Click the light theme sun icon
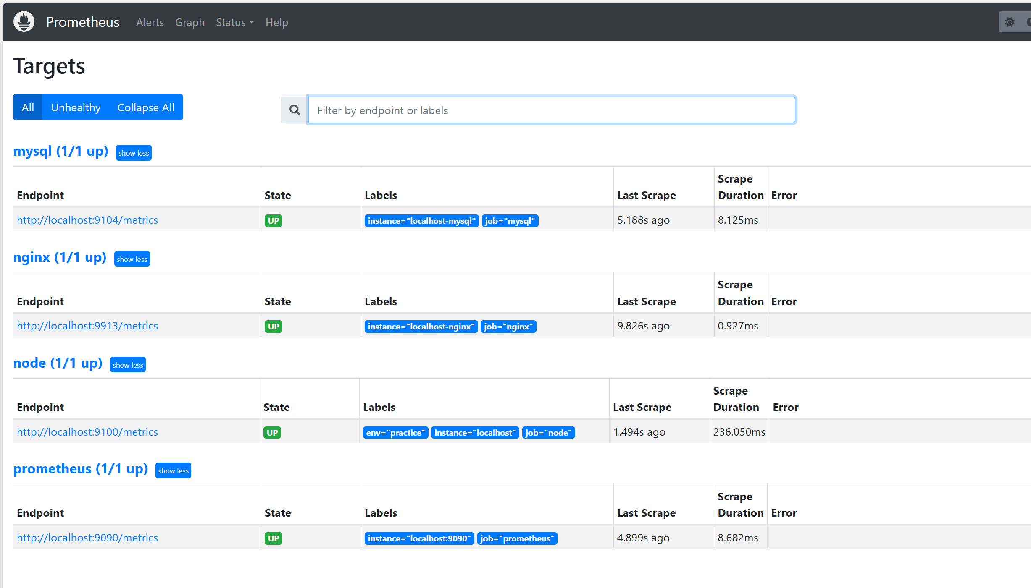Image resolution: width=1031 pixels, height=588 pixels. click(1010, 22)
